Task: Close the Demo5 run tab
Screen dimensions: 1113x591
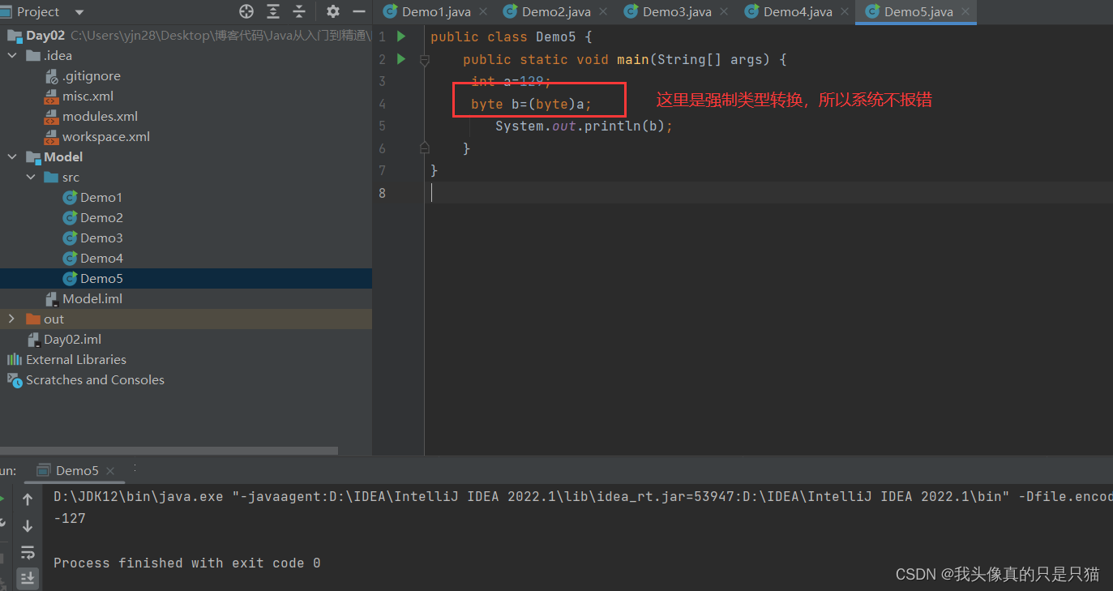Action: [110, 471]
